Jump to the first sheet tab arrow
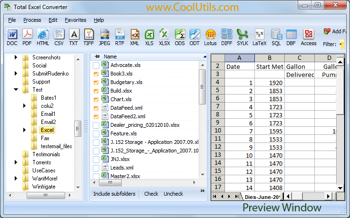The image size is (350, 218). 214,196
